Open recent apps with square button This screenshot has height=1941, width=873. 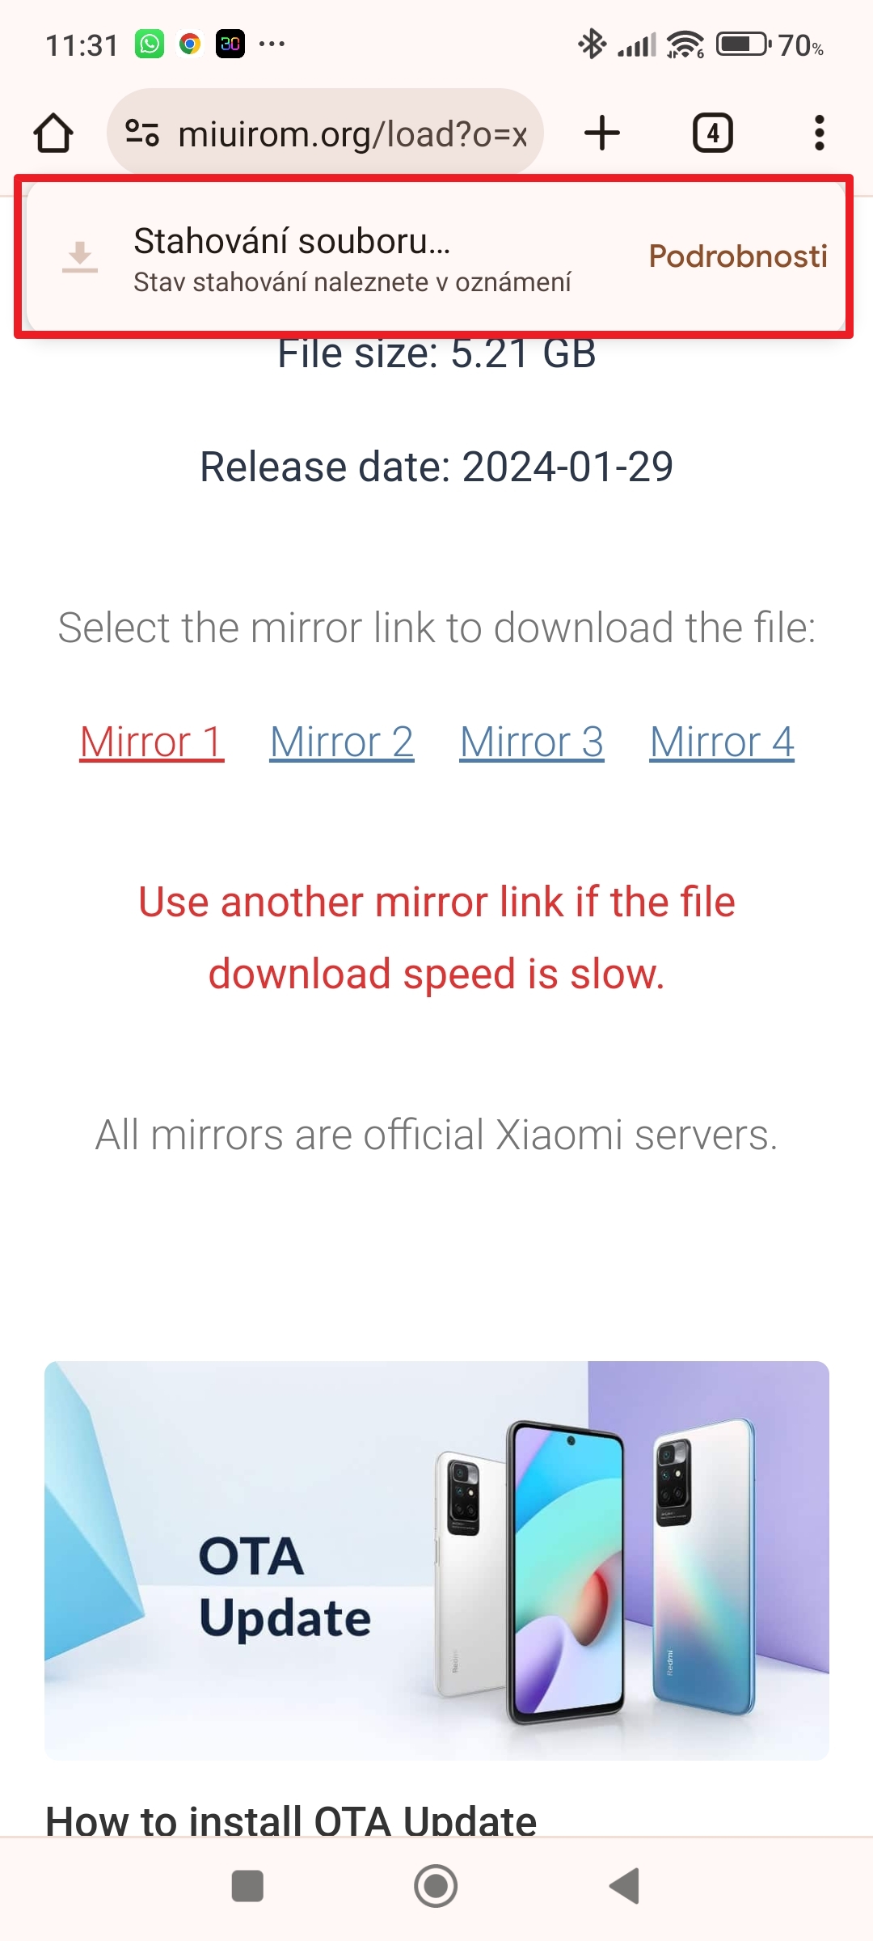(x=247, y=1886)
